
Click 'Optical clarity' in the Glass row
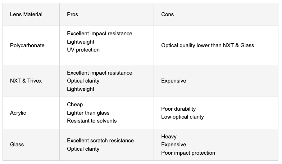click(x=83, y=149)
